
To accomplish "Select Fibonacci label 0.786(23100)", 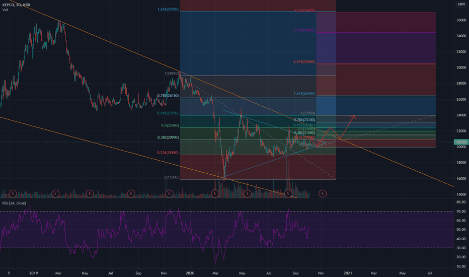I will click(304, 120).
